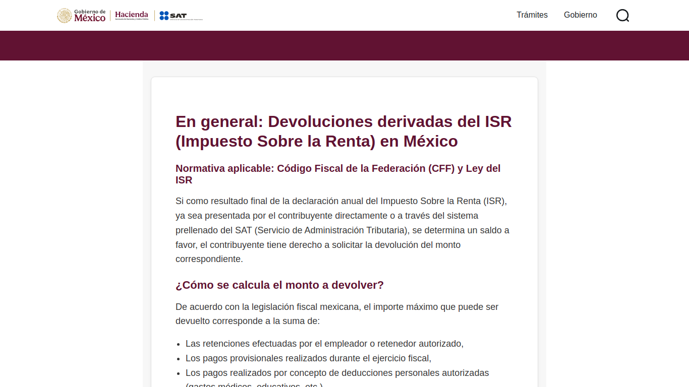The image size is (689, 387).
Task: Open the Gobierno menu
Action: pyautogui.click(x=581, y=15)
